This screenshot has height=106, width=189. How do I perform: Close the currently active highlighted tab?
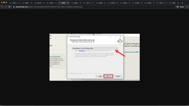68,3
